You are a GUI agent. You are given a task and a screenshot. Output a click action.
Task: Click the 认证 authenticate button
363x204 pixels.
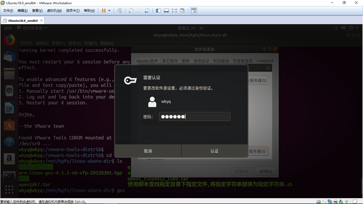214,151
